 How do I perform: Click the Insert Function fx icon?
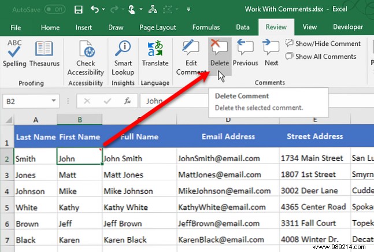coord(127,101)
